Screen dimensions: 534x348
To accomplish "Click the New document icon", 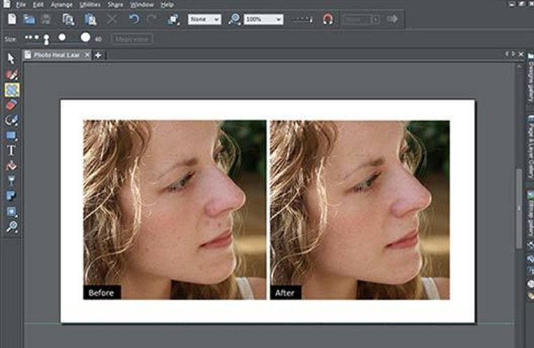I will tap(12, 19).
